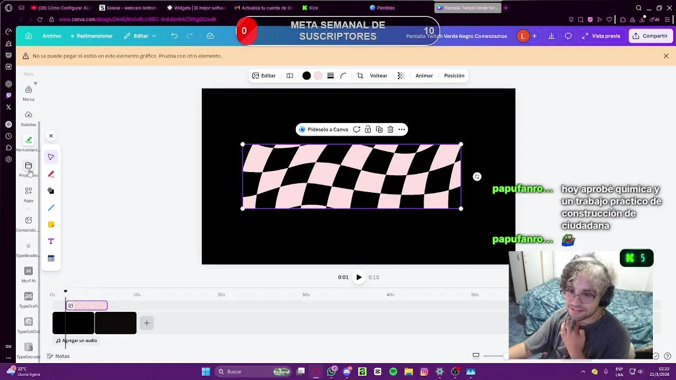Select the pink element clip on timeline
Image resolution: width=676 pixels, height=380 pixels.
87,306
